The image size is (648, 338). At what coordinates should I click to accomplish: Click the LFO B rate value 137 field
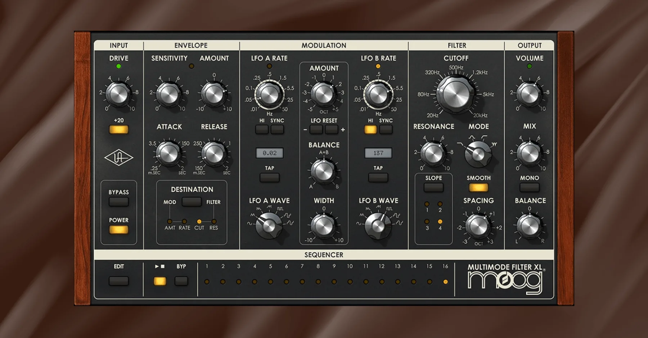(378, 153)
